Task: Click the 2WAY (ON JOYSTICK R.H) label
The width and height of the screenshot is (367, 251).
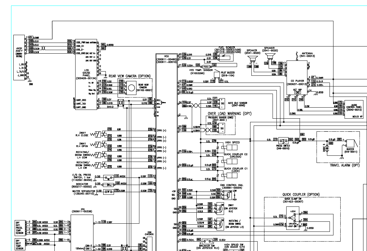Action: [231, 208]
